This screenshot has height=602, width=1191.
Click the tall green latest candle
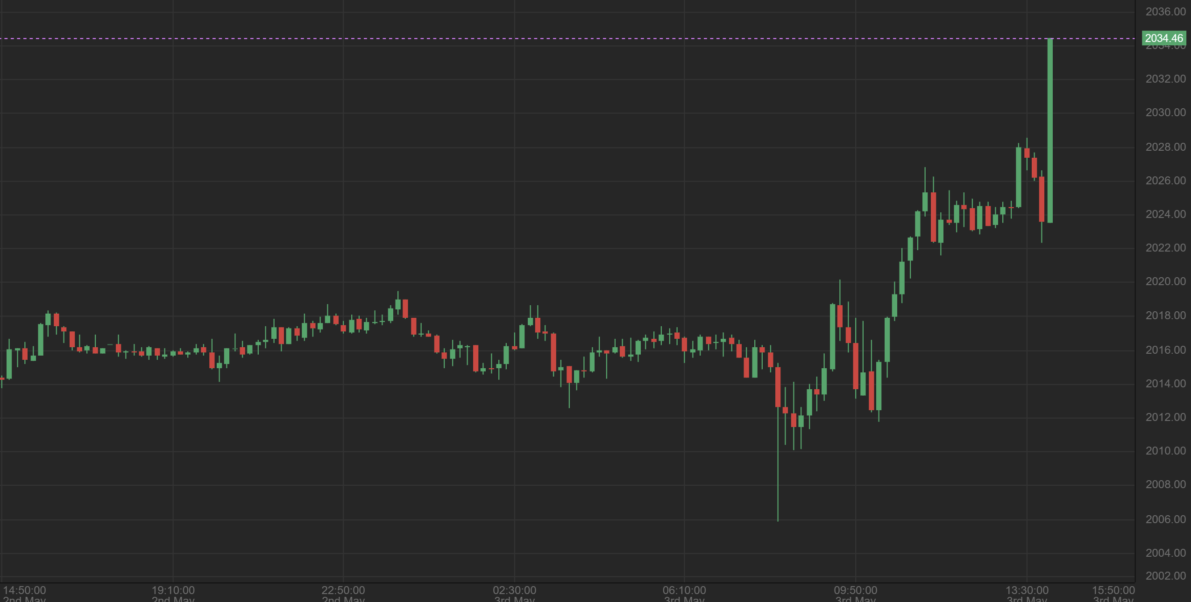tap(1050, 131)
